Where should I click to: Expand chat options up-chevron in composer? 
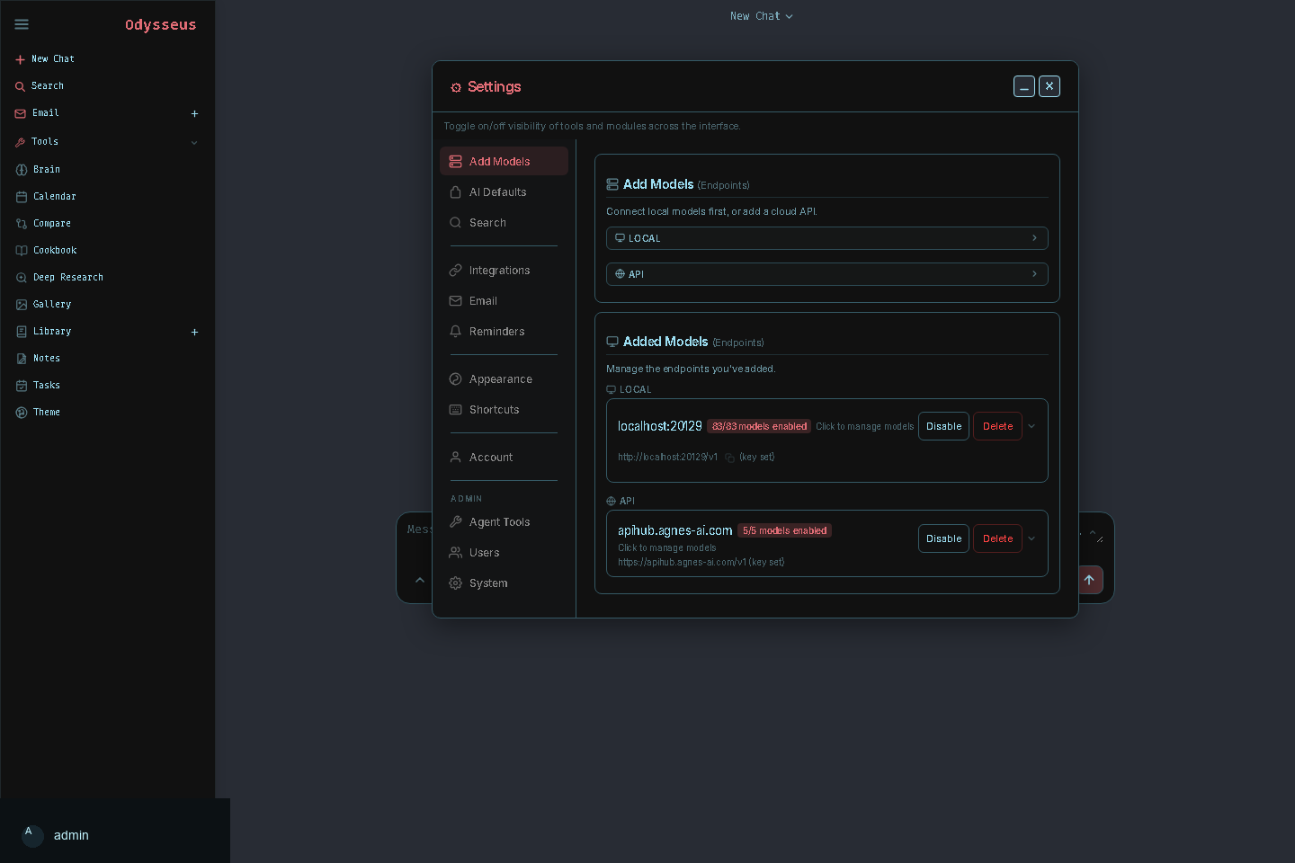pyautogui.click(x=419, y=580)
